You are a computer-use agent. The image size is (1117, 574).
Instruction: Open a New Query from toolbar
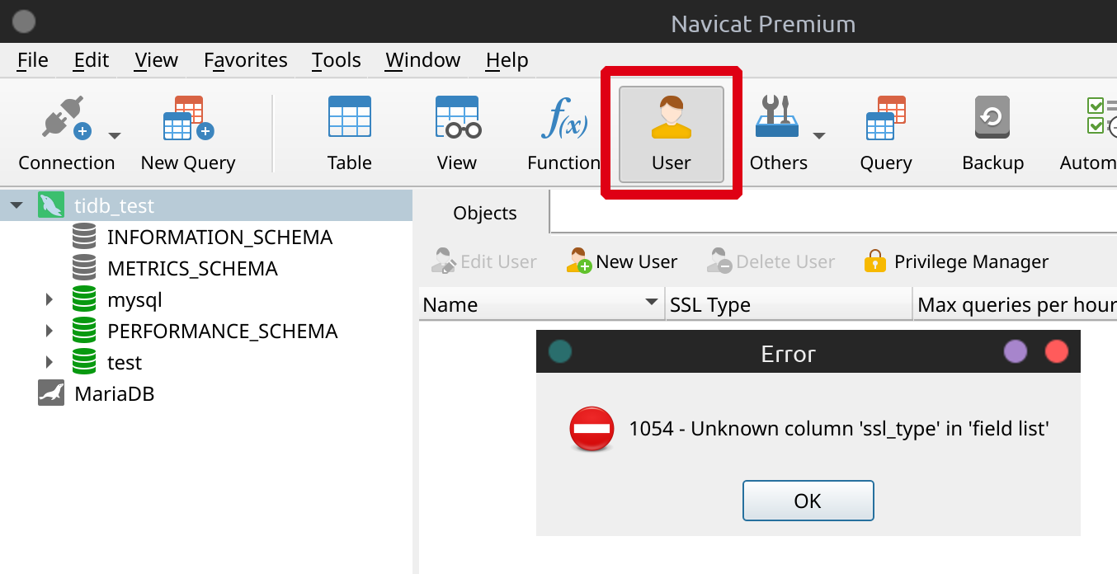coord(188,120)
